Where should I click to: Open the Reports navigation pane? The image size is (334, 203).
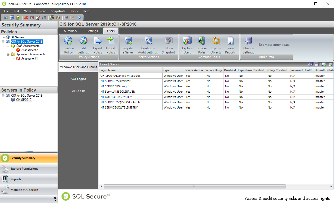[x=29, y=179]
